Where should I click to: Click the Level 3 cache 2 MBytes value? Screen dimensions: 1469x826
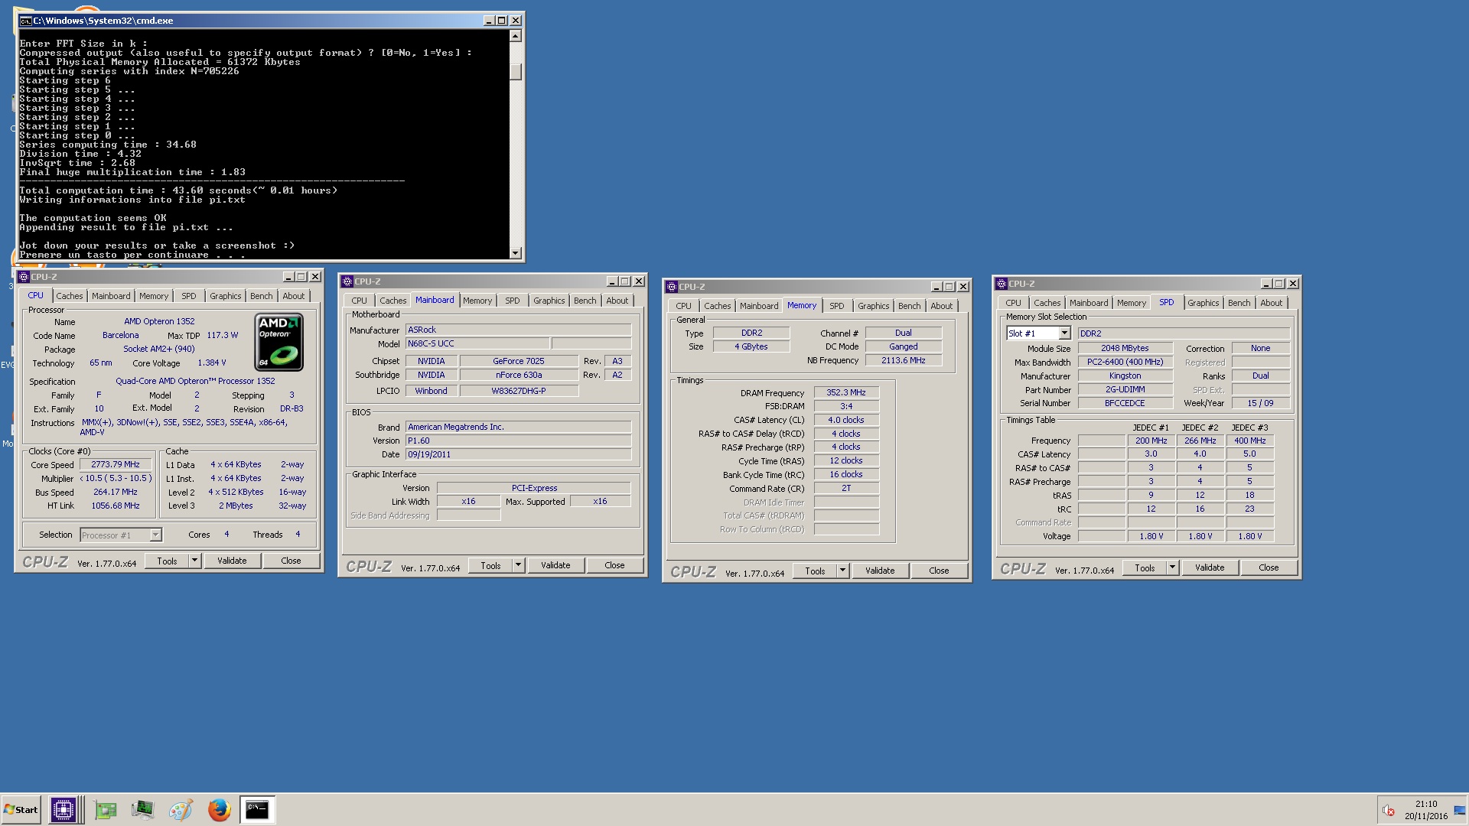tap(236, 506)
